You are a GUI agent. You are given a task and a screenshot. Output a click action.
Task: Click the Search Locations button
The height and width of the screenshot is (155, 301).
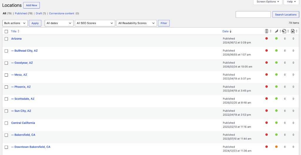286,14
